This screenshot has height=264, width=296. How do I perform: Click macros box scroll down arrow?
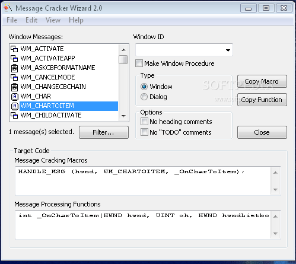click(275, 189)
